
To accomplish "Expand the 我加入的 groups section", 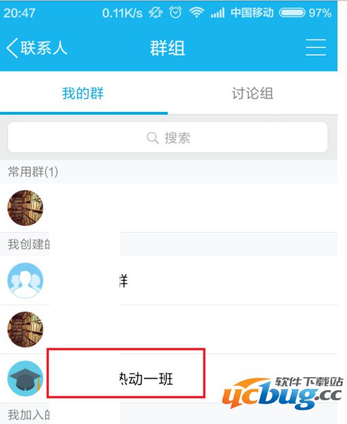I will tap(168, 414).
